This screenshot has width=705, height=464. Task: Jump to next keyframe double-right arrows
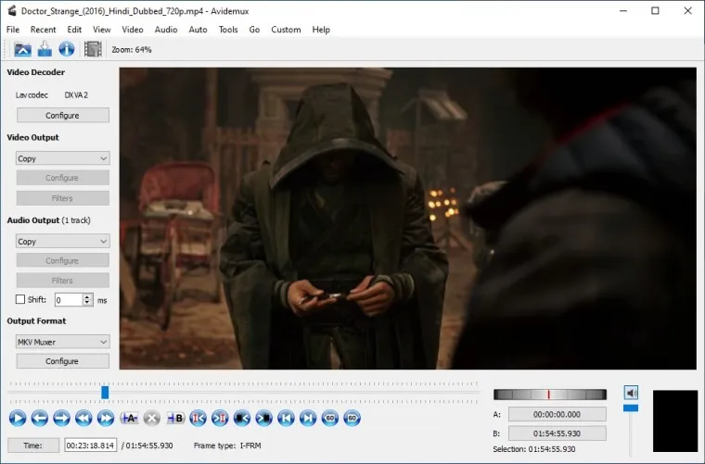coord(106,419)
